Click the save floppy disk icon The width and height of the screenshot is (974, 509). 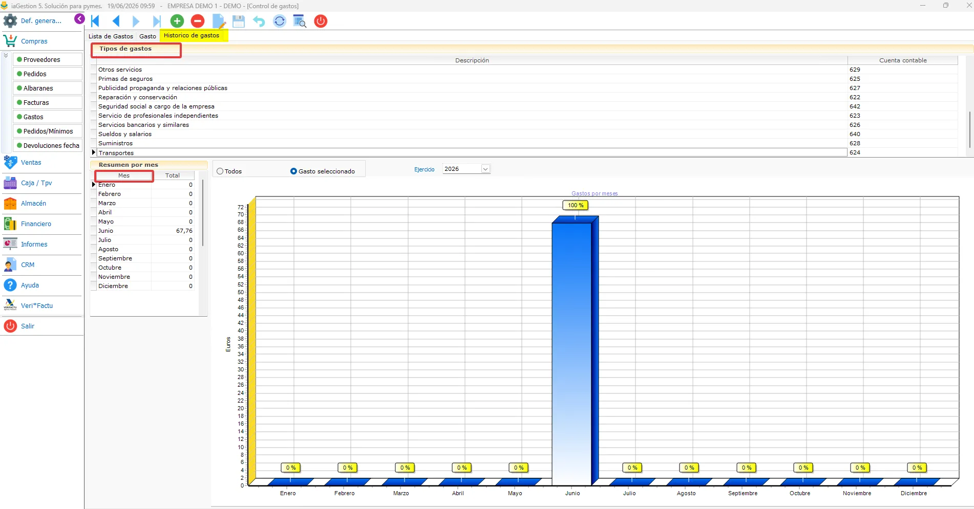(239, 21)
